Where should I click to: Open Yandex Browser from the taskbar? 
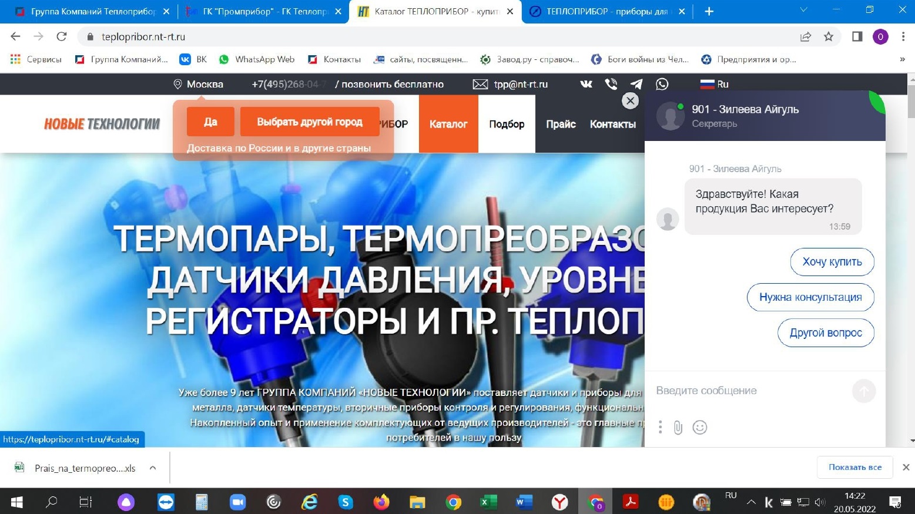(560, 502)
